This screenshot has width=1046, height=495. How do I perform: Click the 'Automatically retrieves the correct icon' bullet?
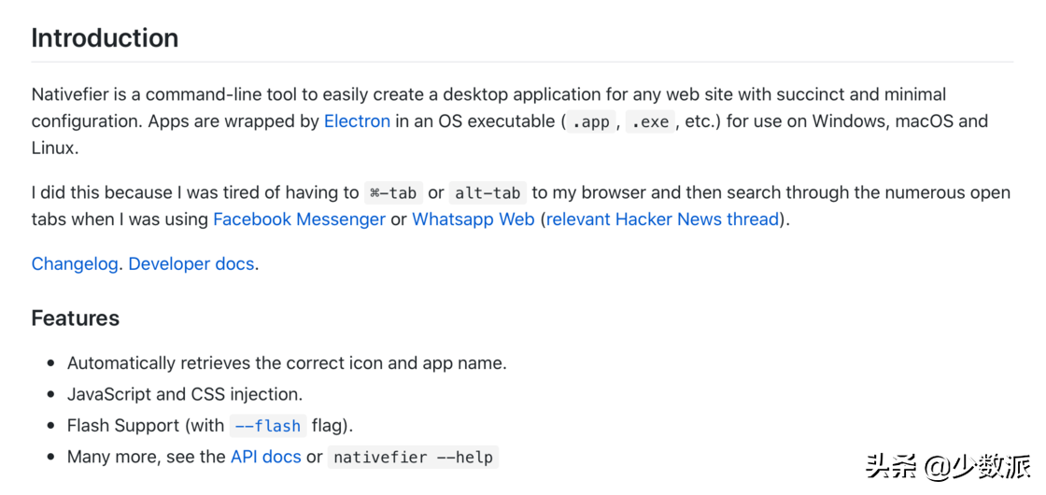click(x=287, y=363)
